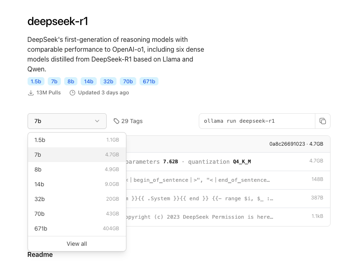Click the ollama run deepseek-r1 command field

pos(257,121)
